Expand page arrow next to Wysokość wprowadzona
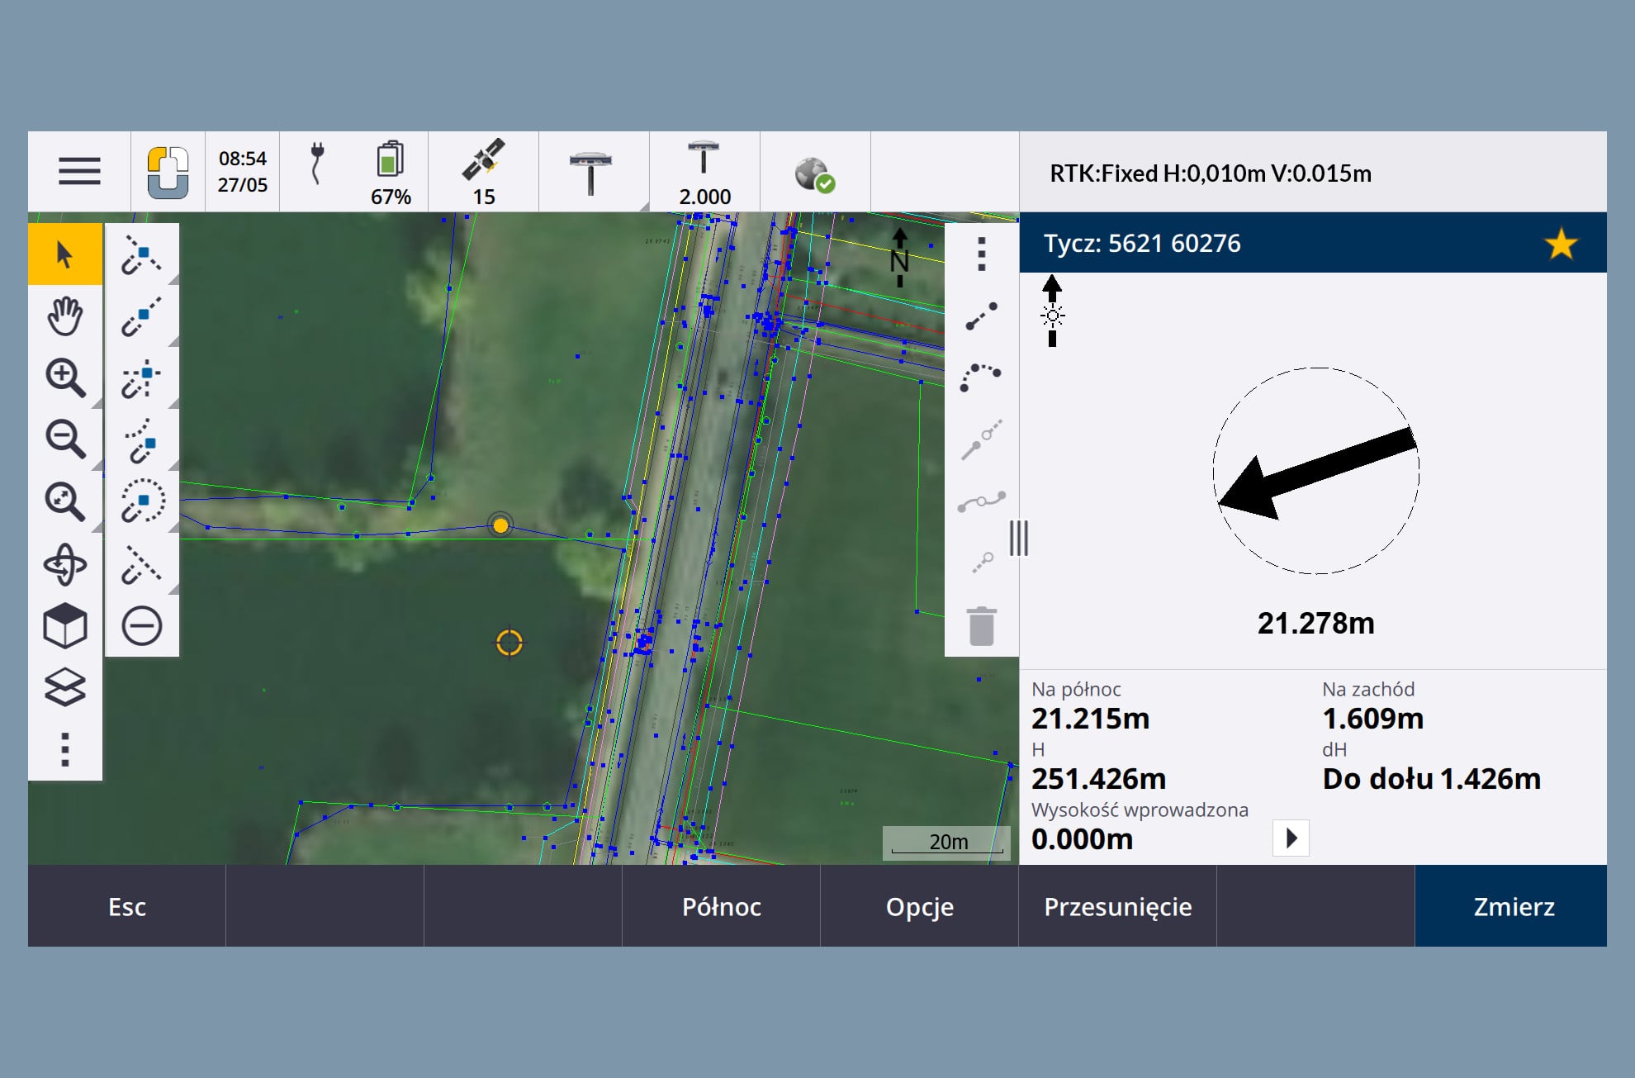This screenshot has height=1078, width=1635. (1291, 838)
